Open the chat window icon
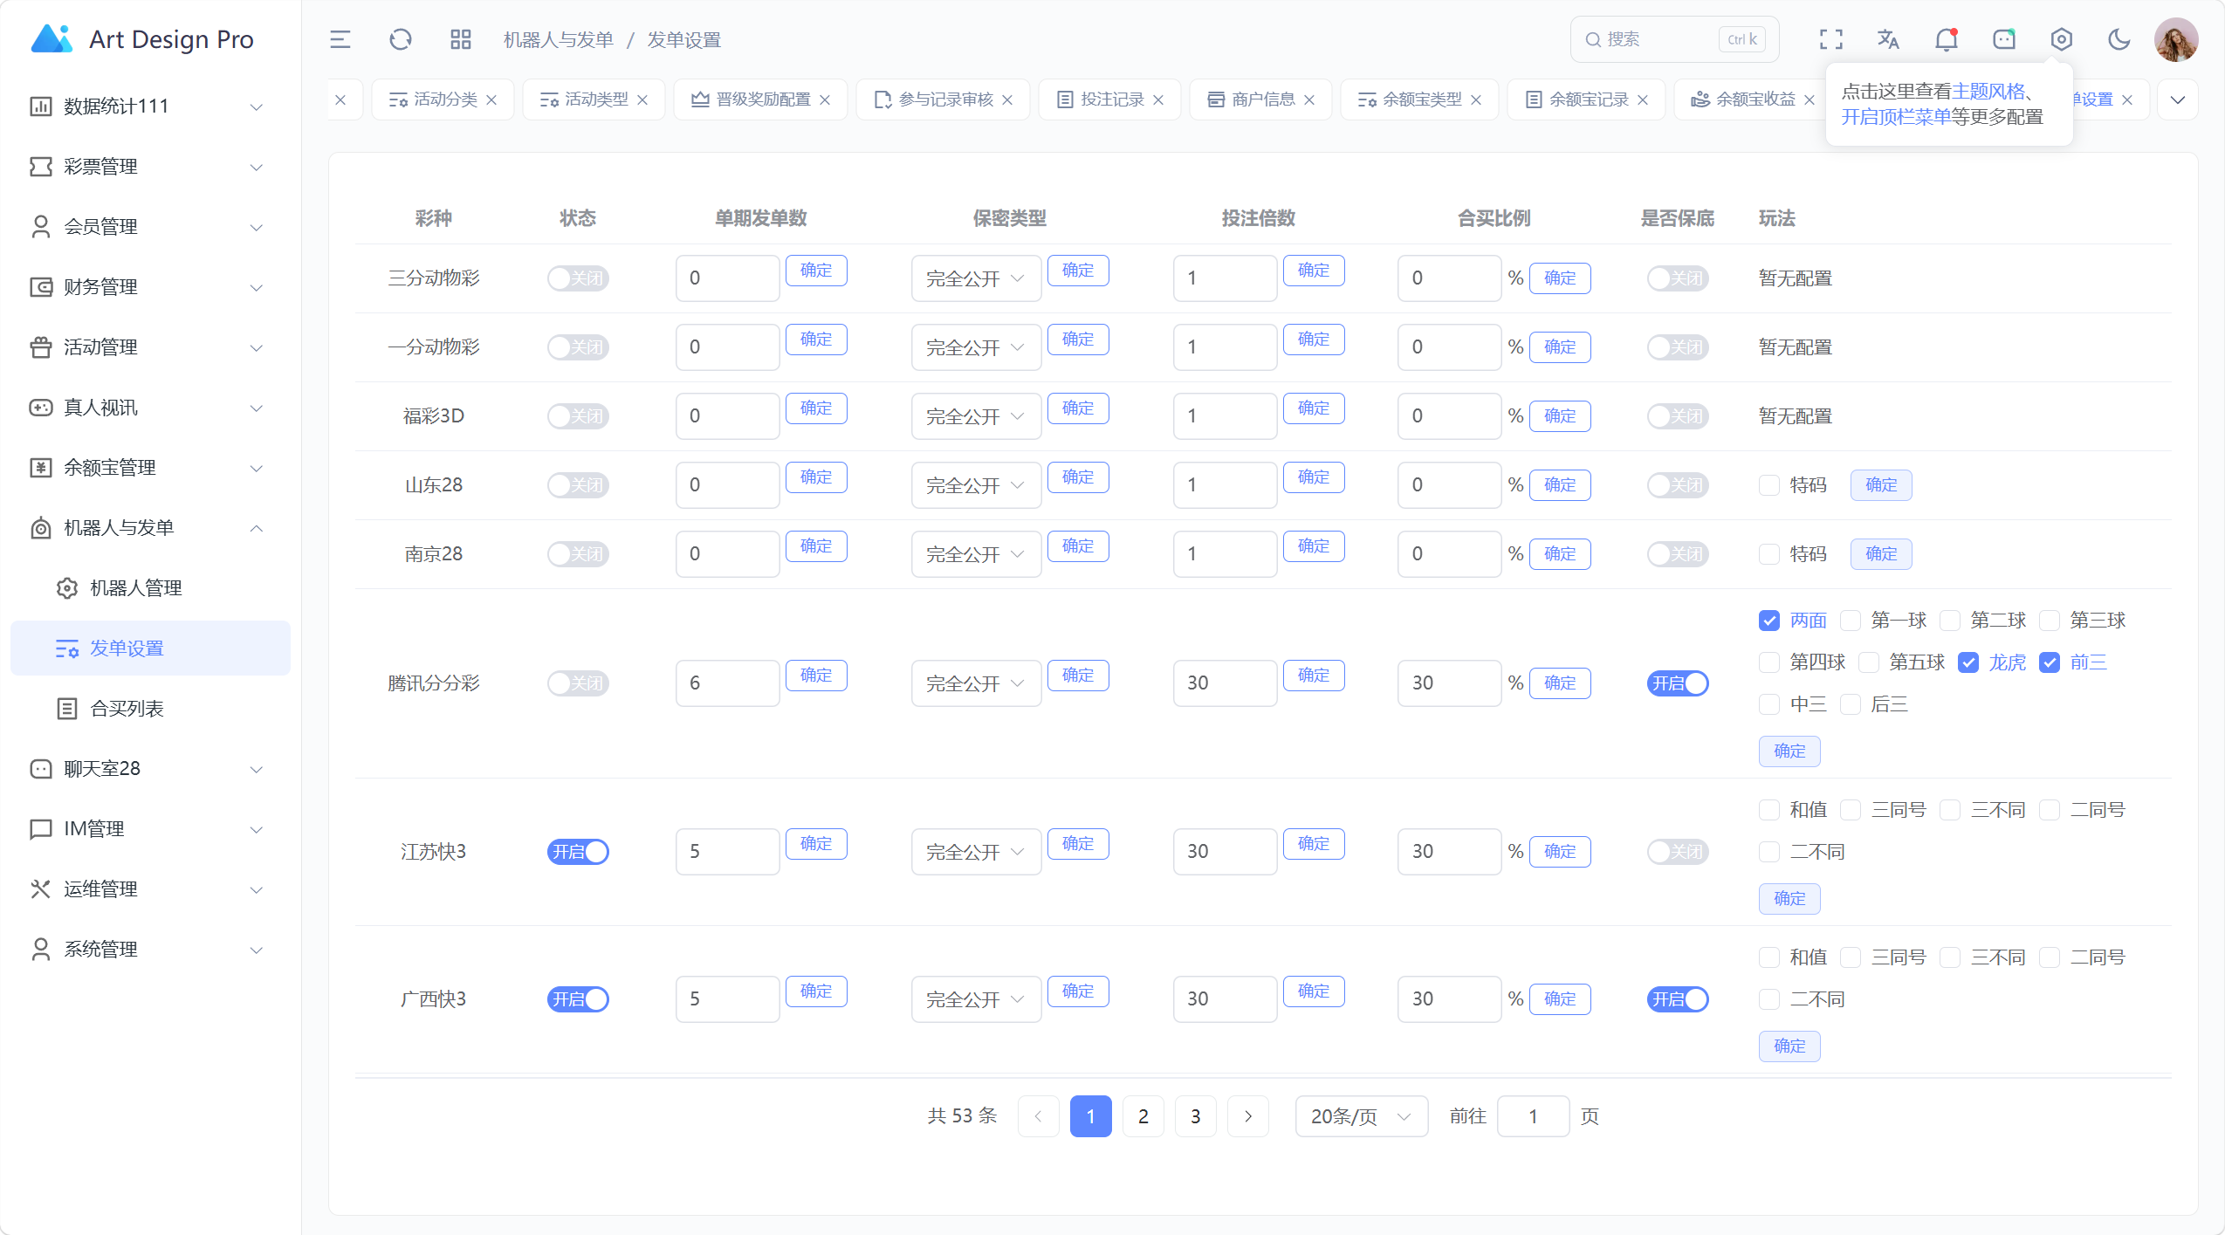 2004,39
